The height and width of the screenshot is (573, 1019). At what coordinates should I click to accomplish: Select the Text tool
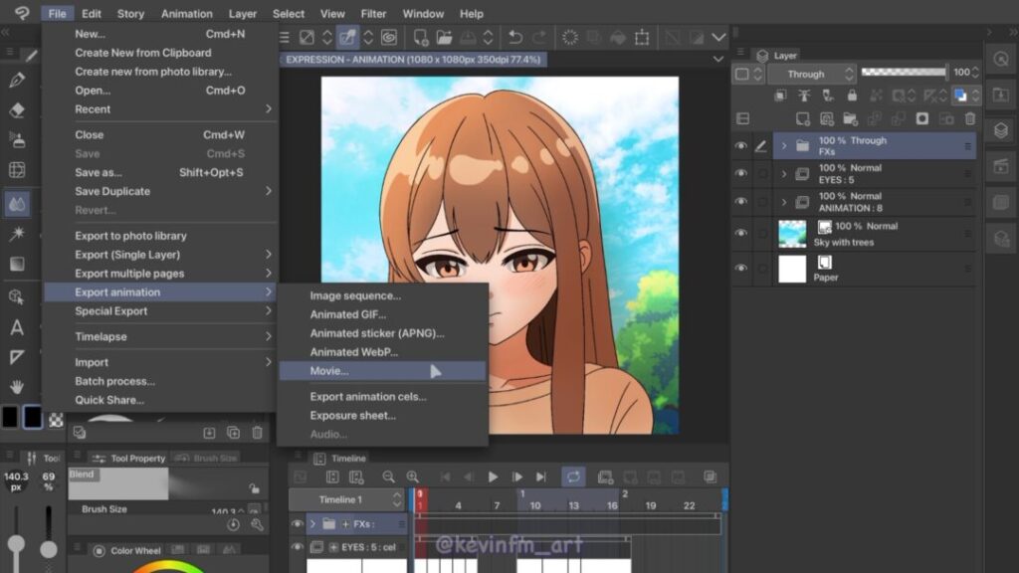coord(17,327)
